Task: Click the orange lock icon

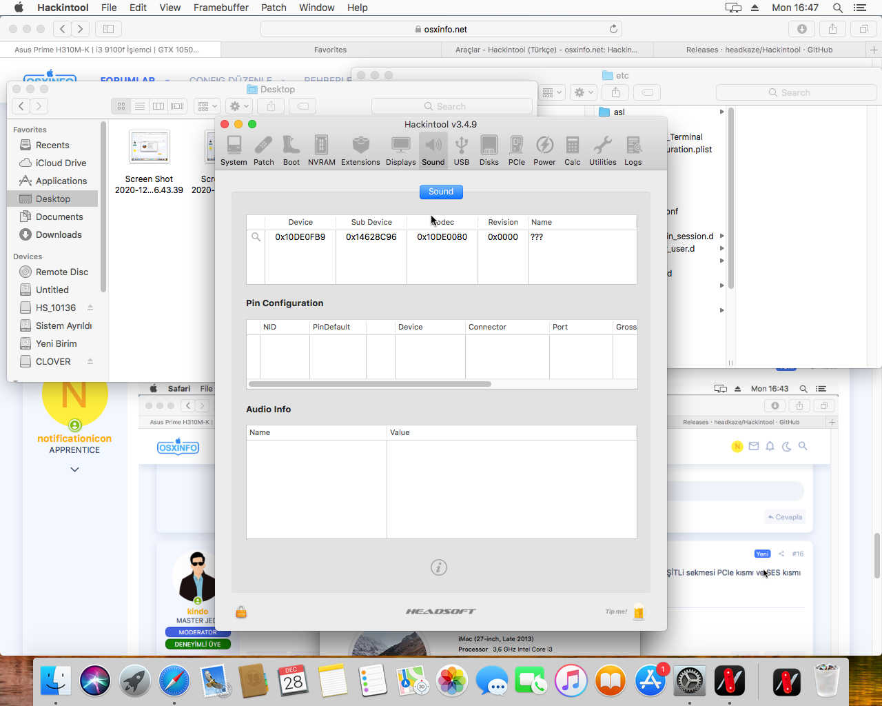Action: point(241,612)
